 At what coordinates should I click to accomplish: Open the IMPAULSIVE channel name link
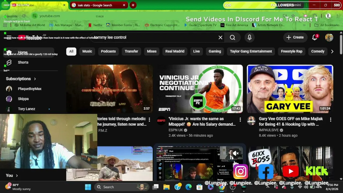click(x=269, y=130)
